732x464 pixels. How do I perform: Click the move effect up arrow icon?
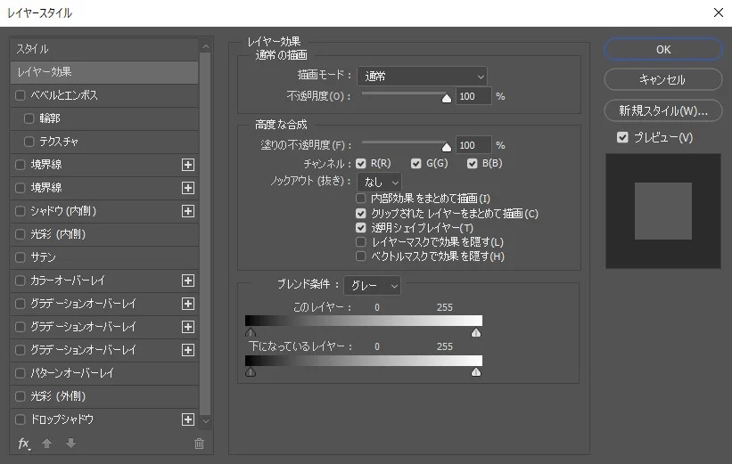point(46,443)
